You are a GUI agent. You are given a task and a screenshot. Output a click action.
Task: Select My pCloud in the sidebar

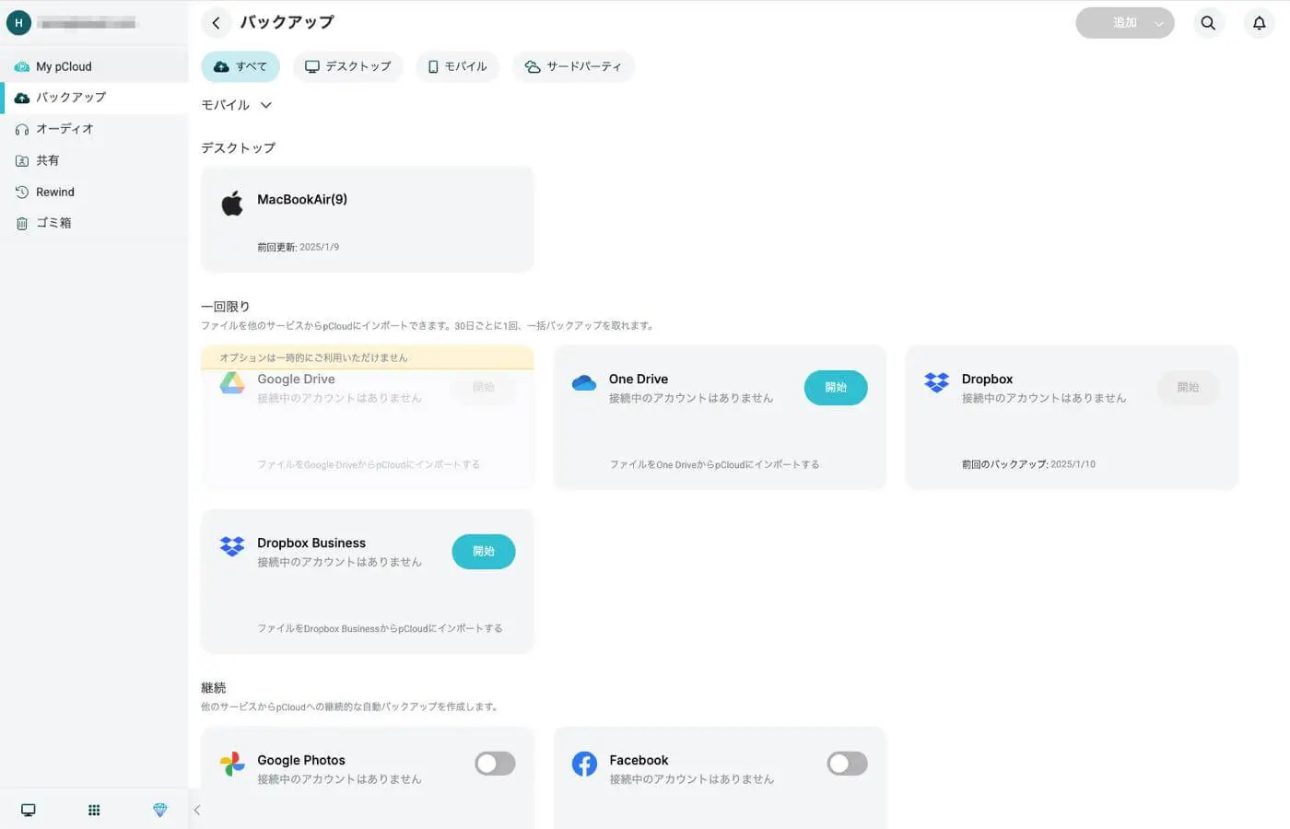pos(64,65)
